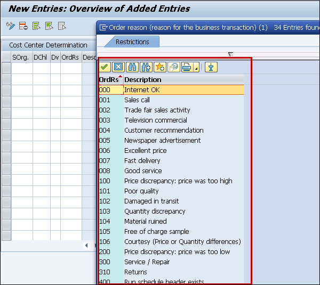Click the glasses-pencil Display/Change icon

(x=10, y=26)
